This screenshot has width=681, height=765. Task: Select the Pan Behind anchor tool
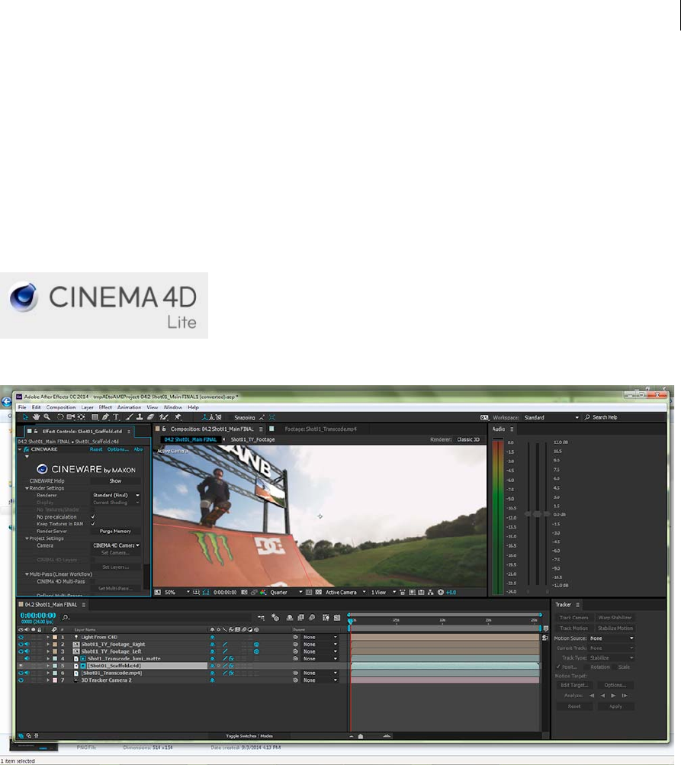82,417
